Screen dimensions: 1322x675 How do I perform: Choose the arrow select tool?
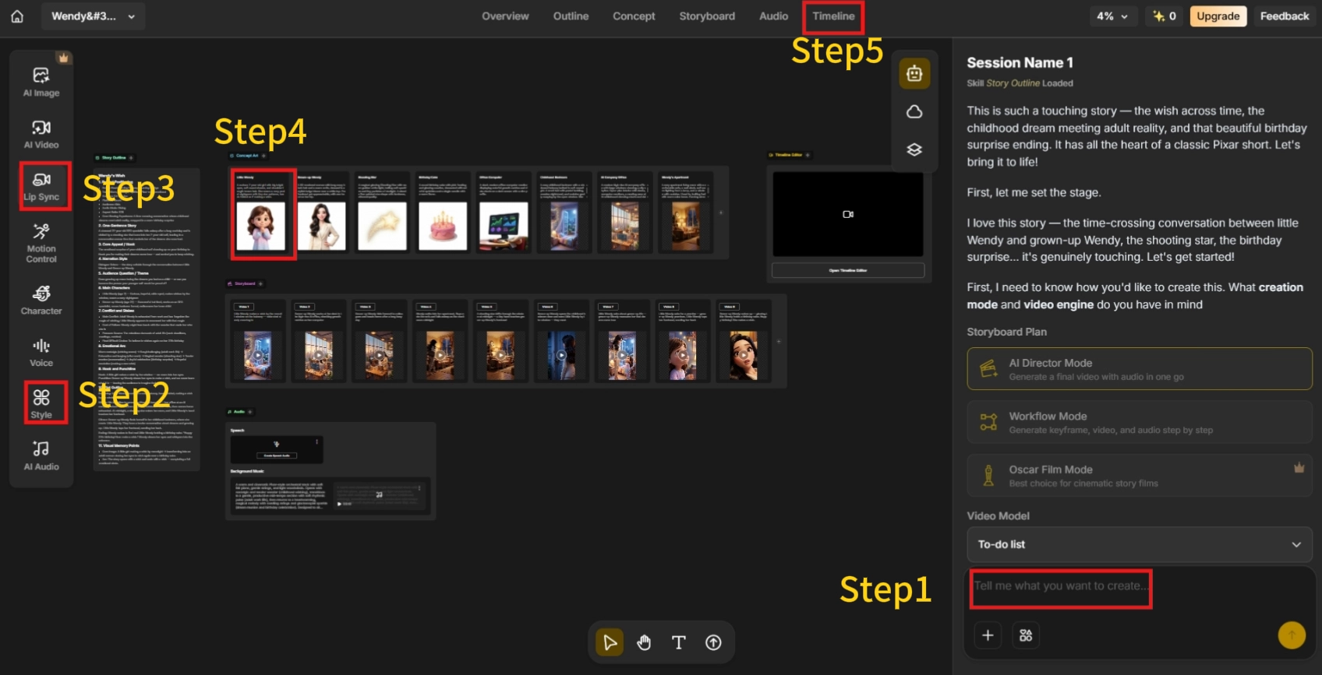(610, 642)
